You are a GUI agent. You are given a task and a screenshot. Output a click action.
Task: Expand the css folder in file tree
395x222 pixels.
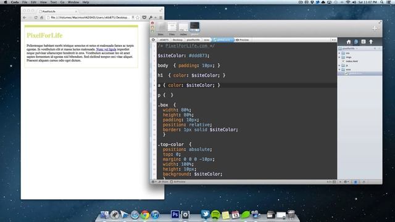click(x=339, y=53)
